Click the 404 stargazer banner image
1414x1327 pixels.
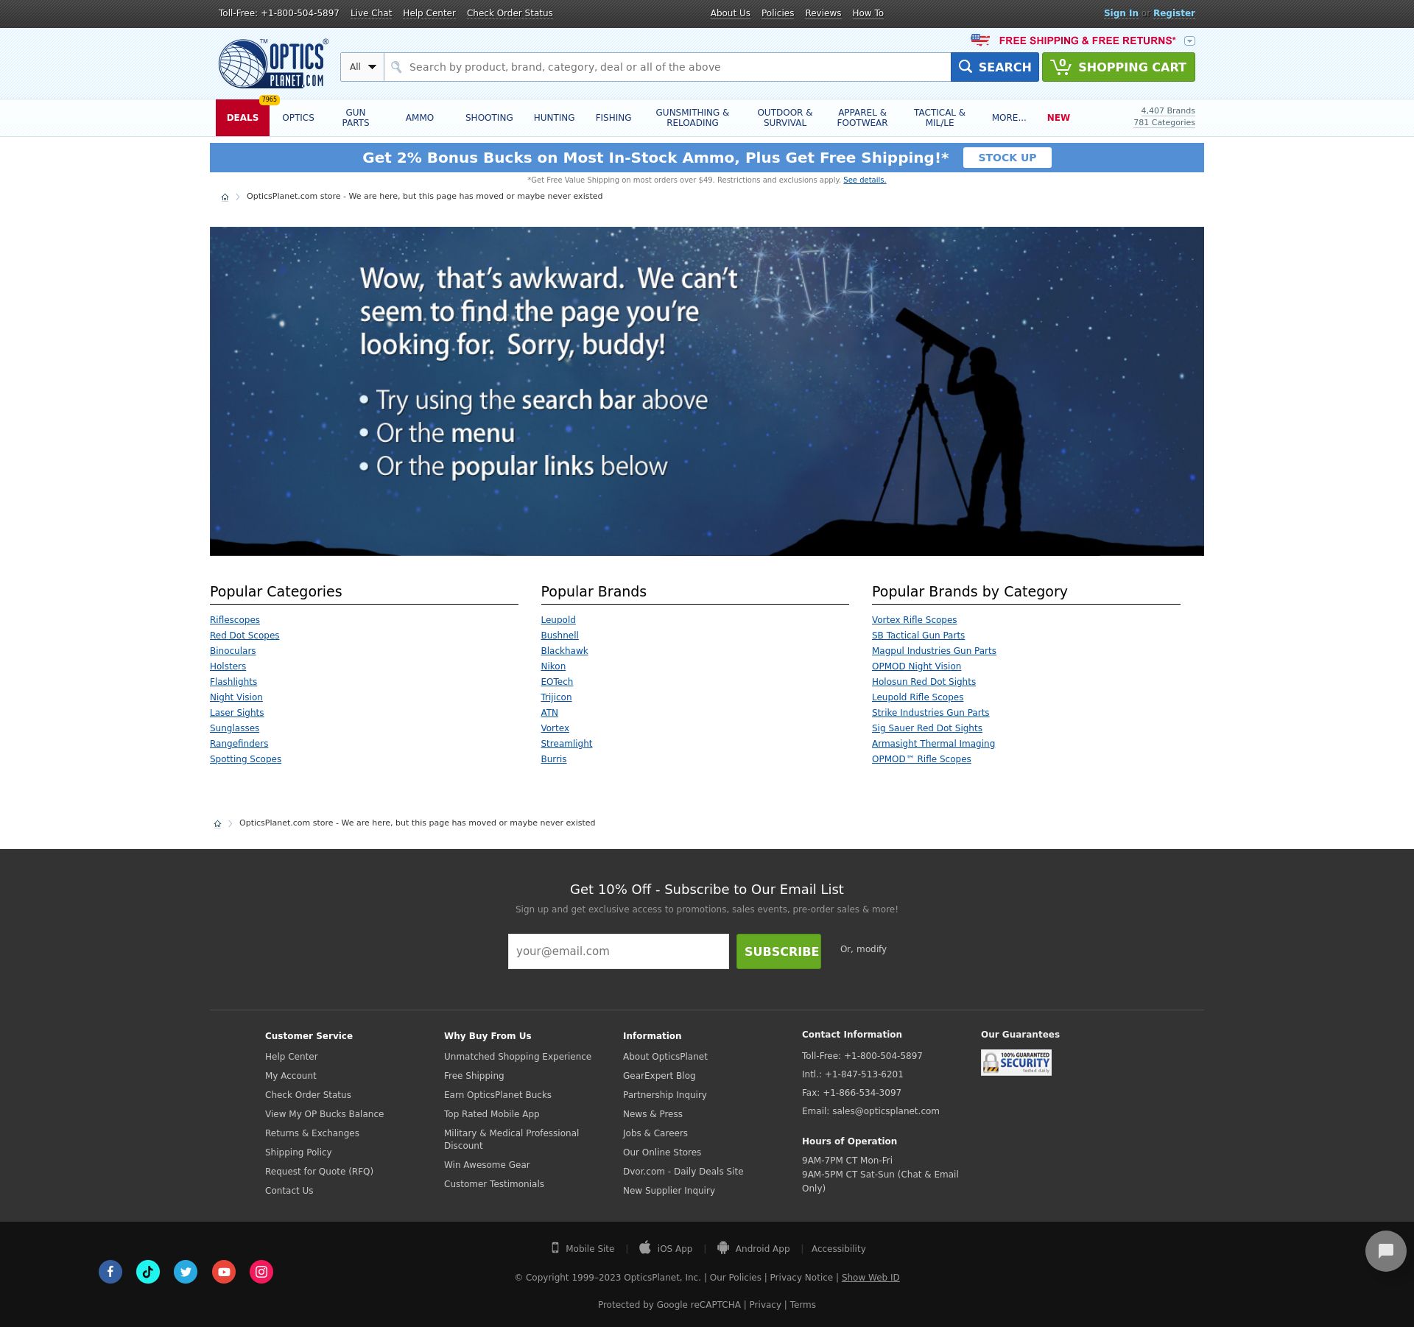tap(707, 391)
